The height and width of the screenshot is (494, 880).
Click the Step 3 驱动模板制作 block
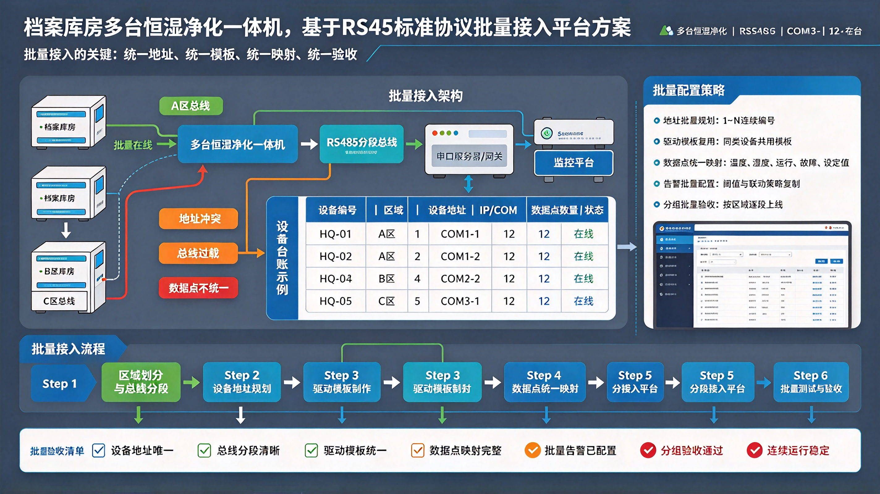pos(342,382)
